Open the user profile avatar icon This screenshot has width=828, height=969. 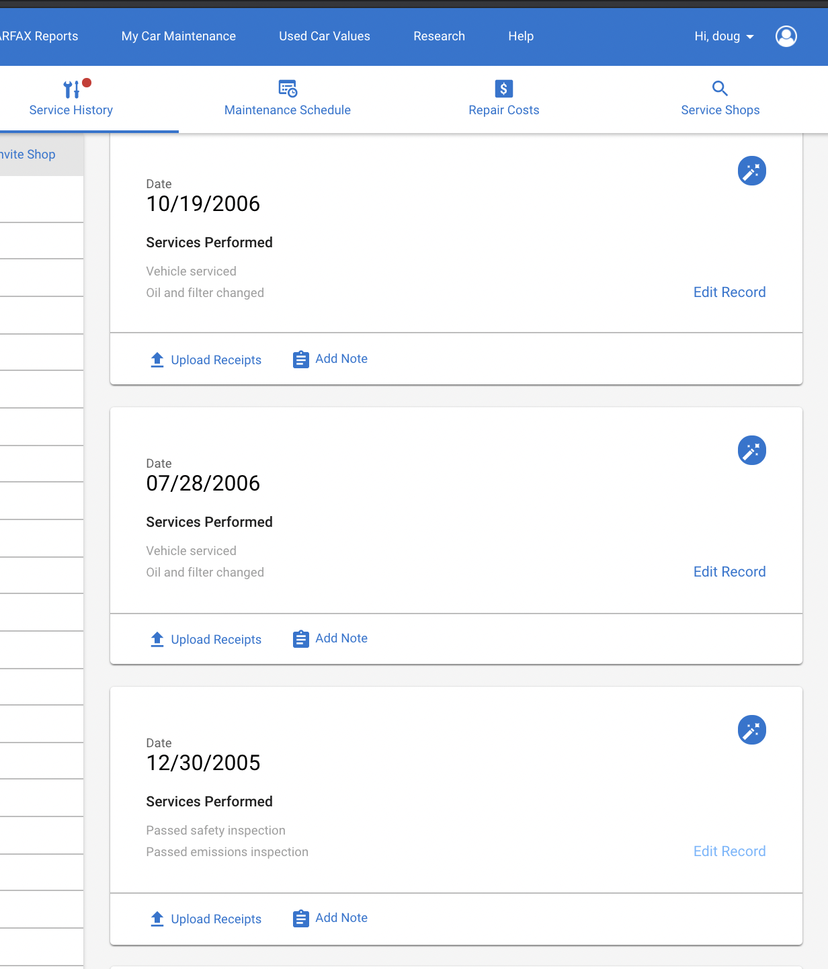(786, 36)
